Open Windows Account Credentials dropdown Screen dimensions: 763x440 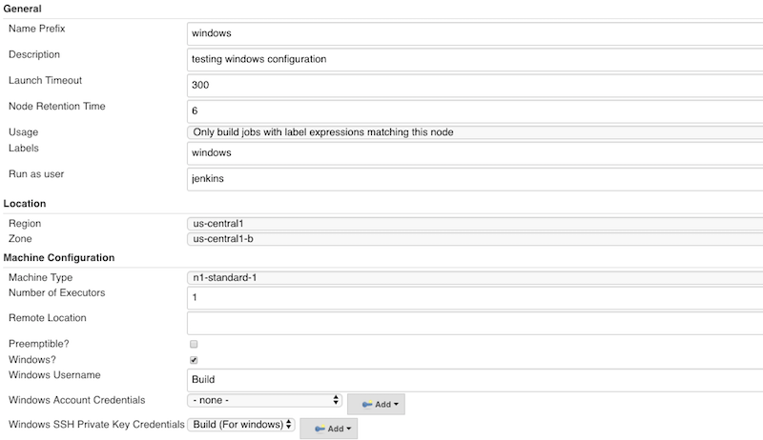(x=265, y=401)
